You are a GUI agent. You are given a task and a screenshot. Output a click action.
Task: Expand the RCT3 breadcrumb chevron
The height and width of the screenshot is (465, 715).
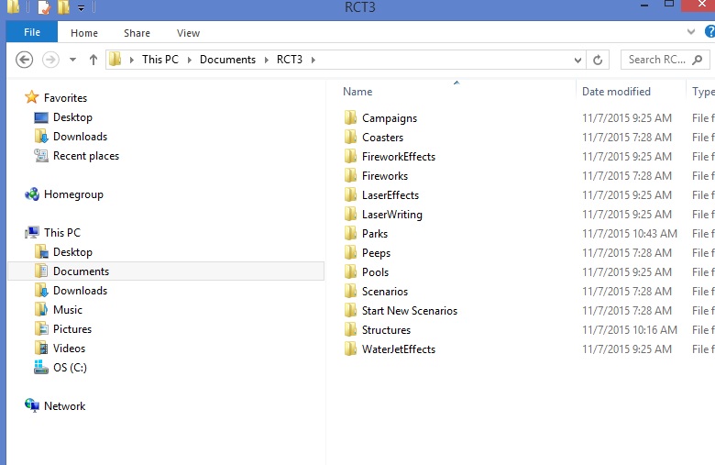(x=313, y=60)
